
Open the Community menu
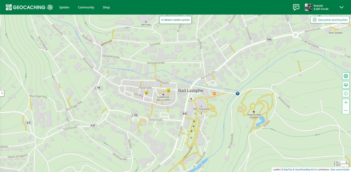point(86,7)
